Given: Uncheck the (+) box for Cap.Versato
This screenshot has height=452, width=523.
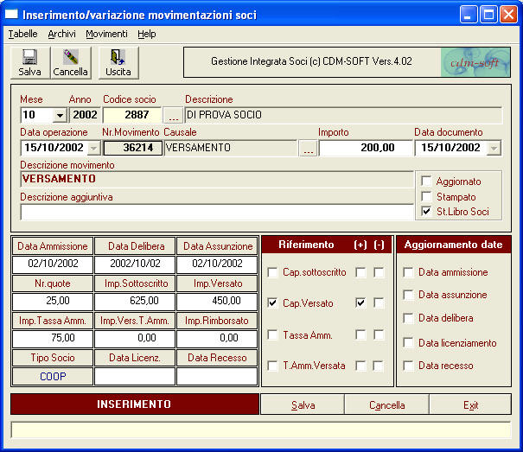Looking at the screenshot, I should 360,302.
